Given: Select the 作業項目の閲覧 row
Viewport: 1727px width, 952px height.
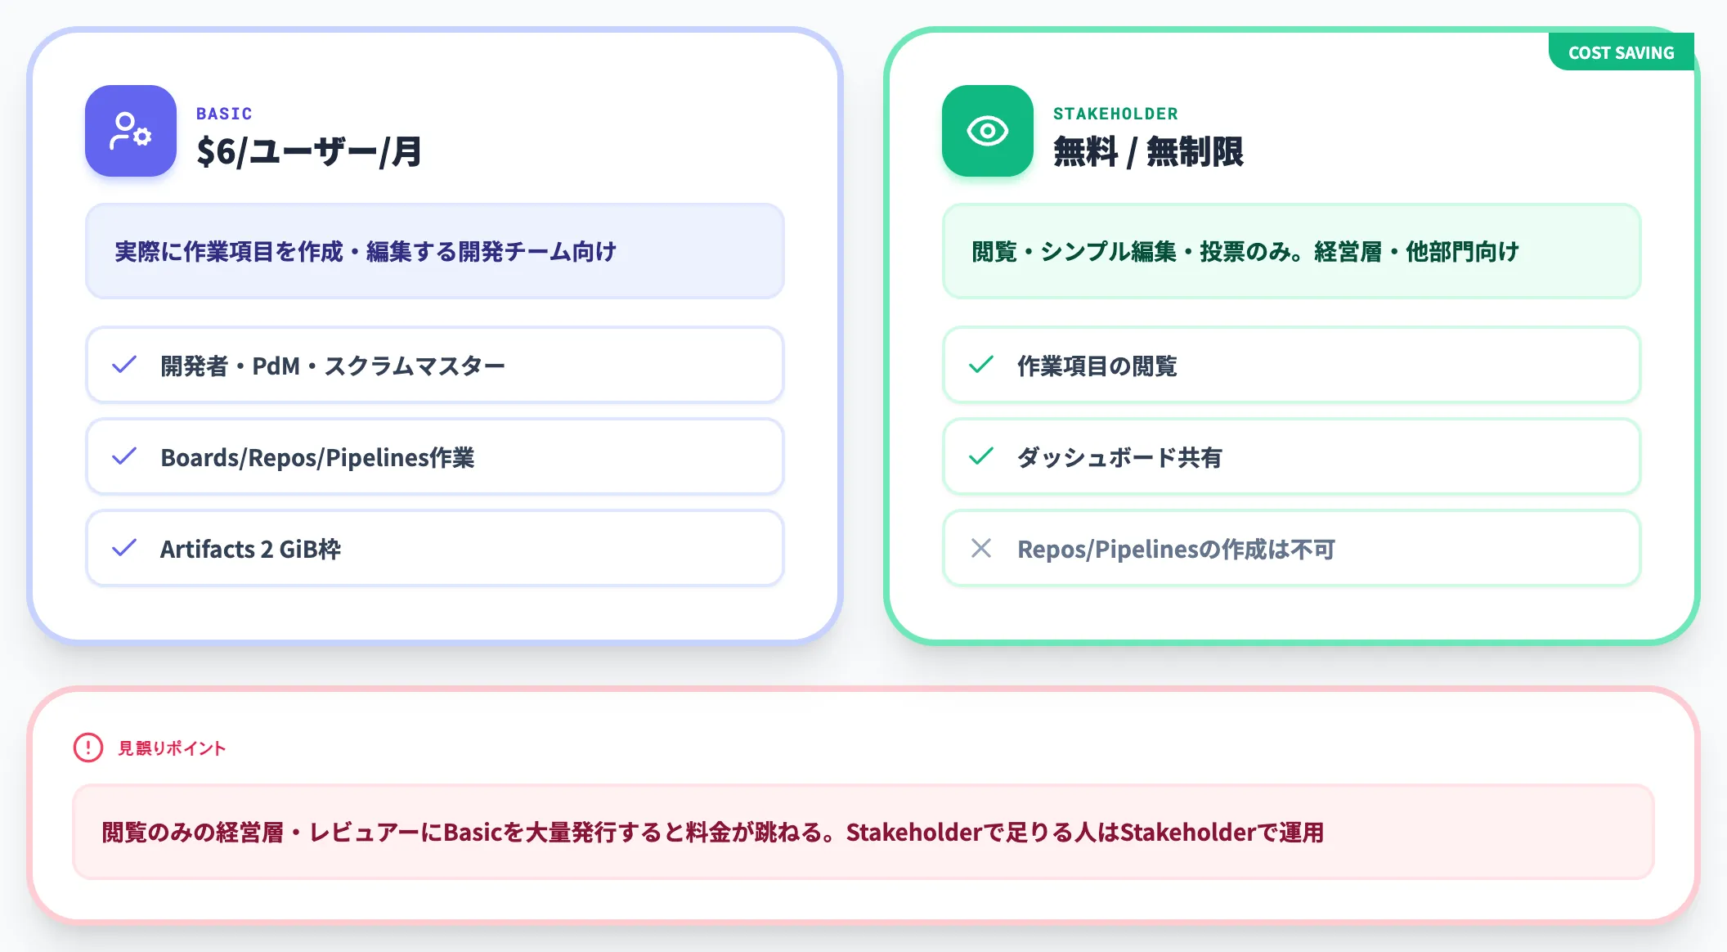Looking at the screenshot, I should pyautogui.click(x=1292, y=365).
